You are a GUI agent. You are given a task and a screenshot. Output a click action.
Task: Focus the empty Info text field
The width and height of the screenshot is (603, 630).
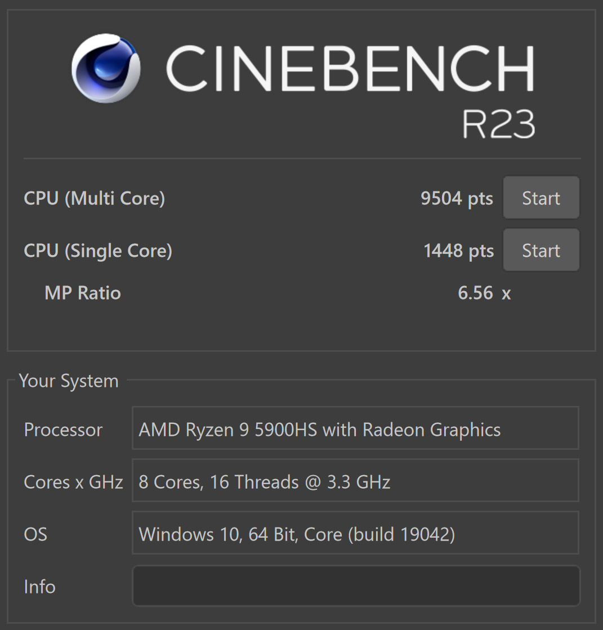coord(356,586)
